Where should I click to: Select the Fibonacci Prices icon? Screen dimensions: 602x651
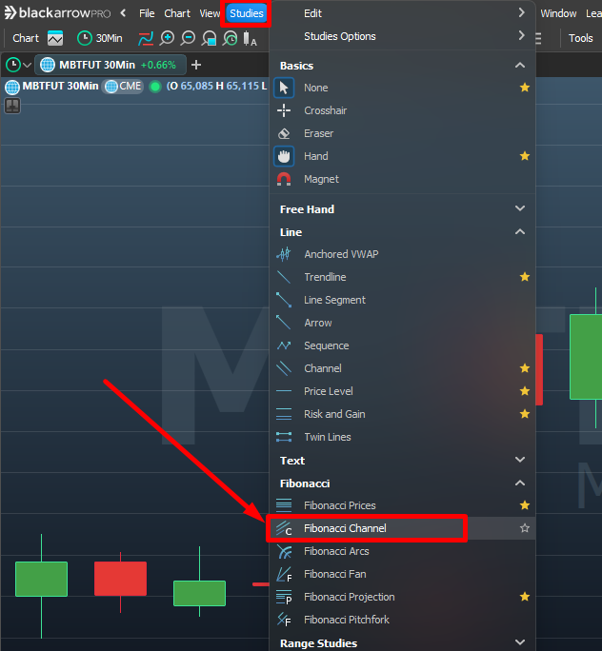(284, 505)
